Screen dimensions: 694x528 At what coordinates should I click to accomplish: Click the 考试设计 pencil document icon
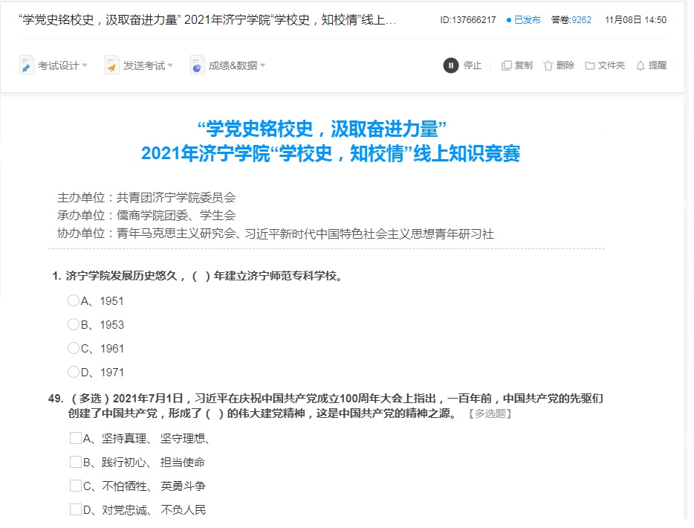pos(27,65)
